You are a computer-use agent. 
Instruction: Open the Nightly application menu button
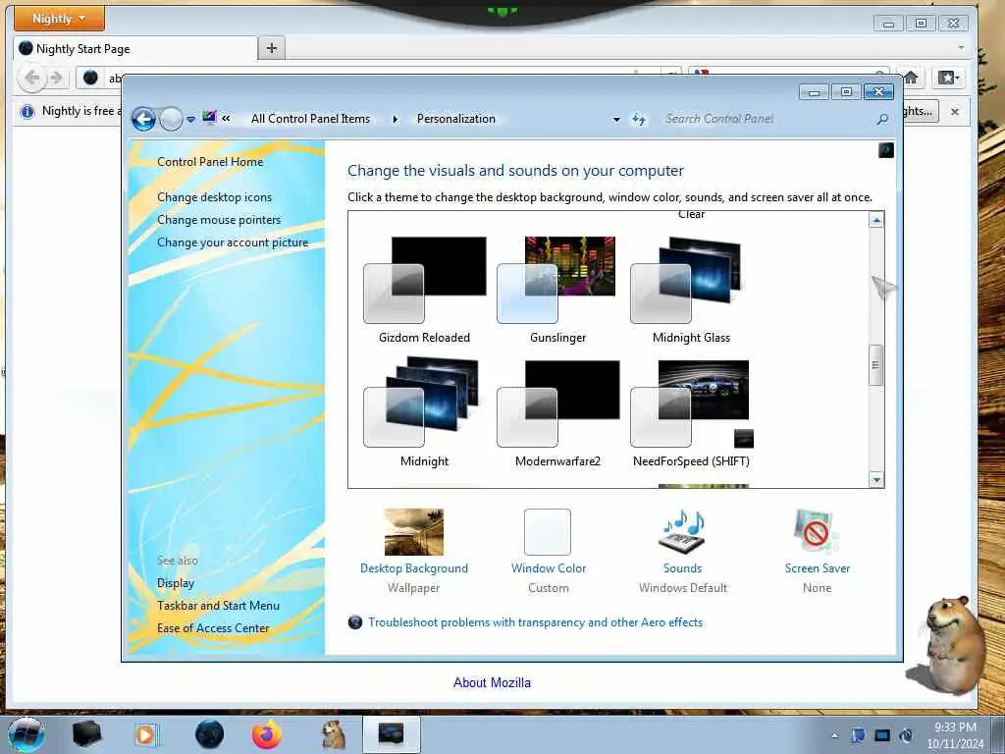click(x=59, y=19)
